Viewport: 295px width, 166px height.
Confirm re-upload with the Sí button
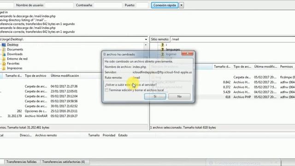coord(155,96)
